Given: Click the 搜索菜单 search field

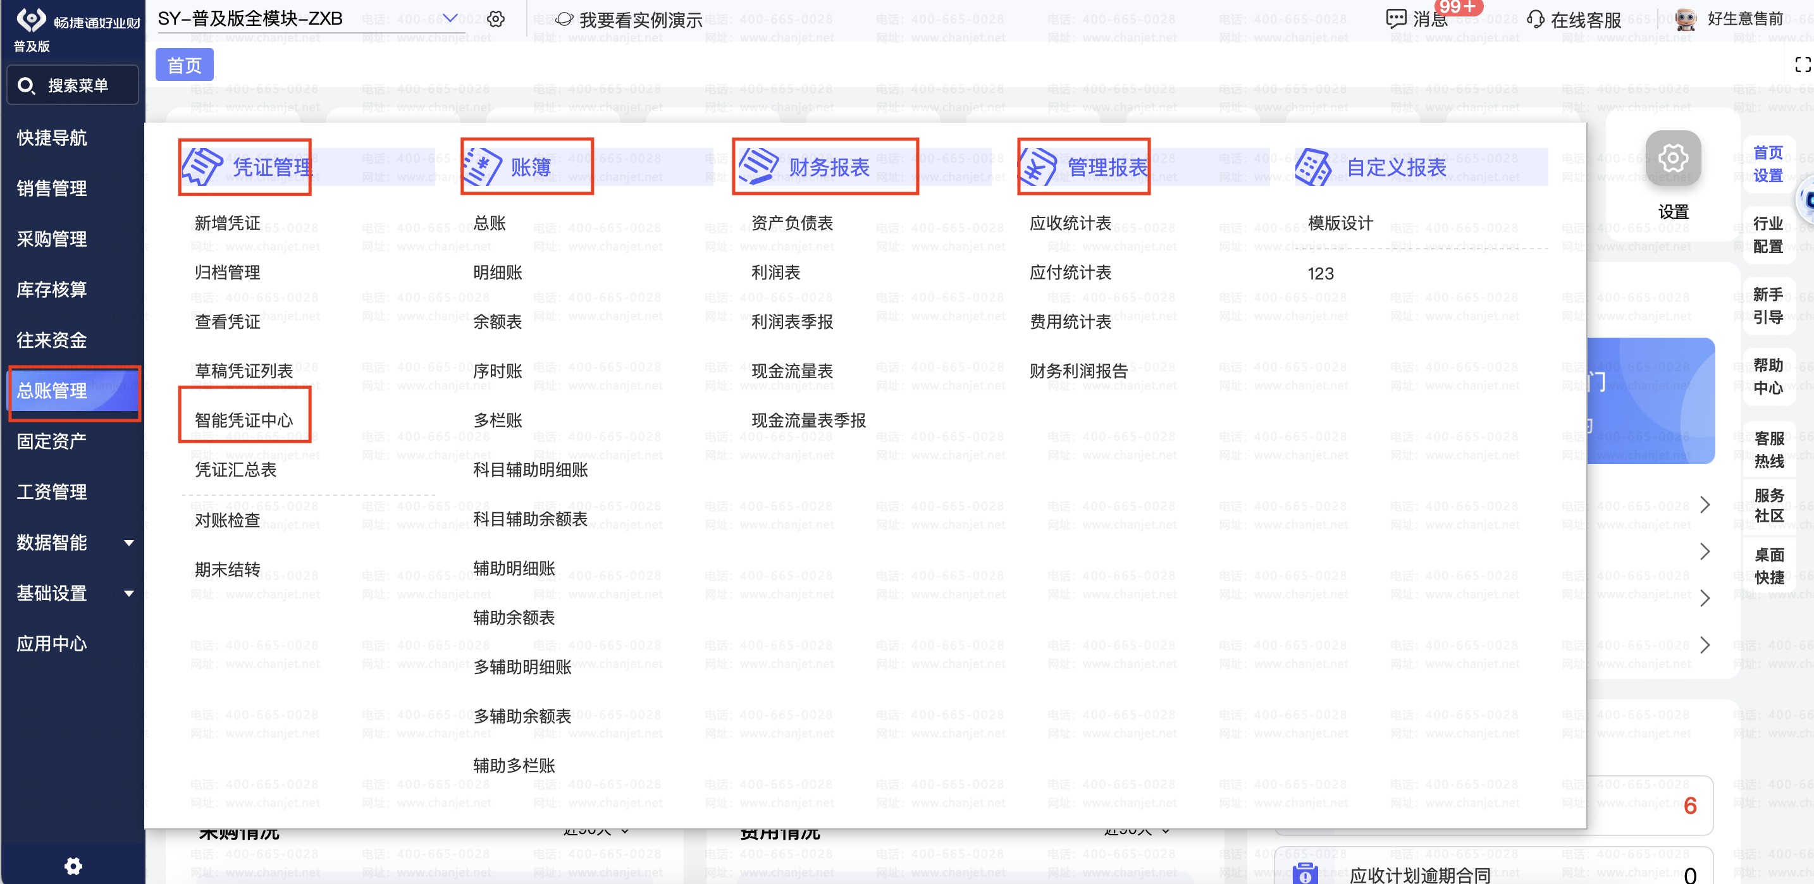Looking at the screenshot, I should [x=73, y=86].
